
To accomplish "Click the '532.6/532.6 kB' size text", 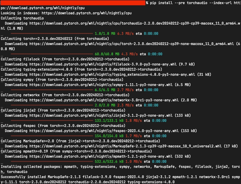I will [x=109, y=161].
